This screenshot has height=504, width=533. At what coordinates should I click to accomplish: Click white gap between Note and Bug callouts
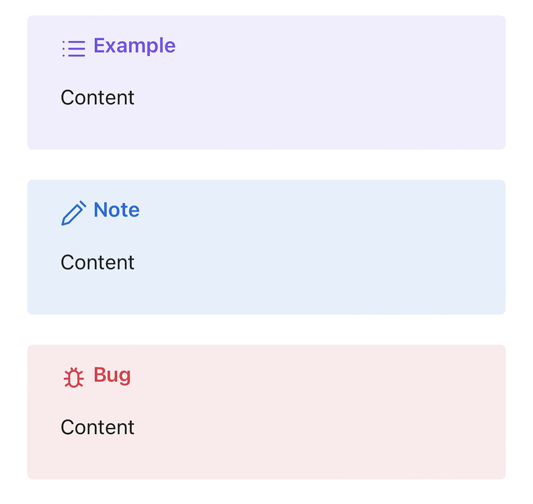(266, 330)
